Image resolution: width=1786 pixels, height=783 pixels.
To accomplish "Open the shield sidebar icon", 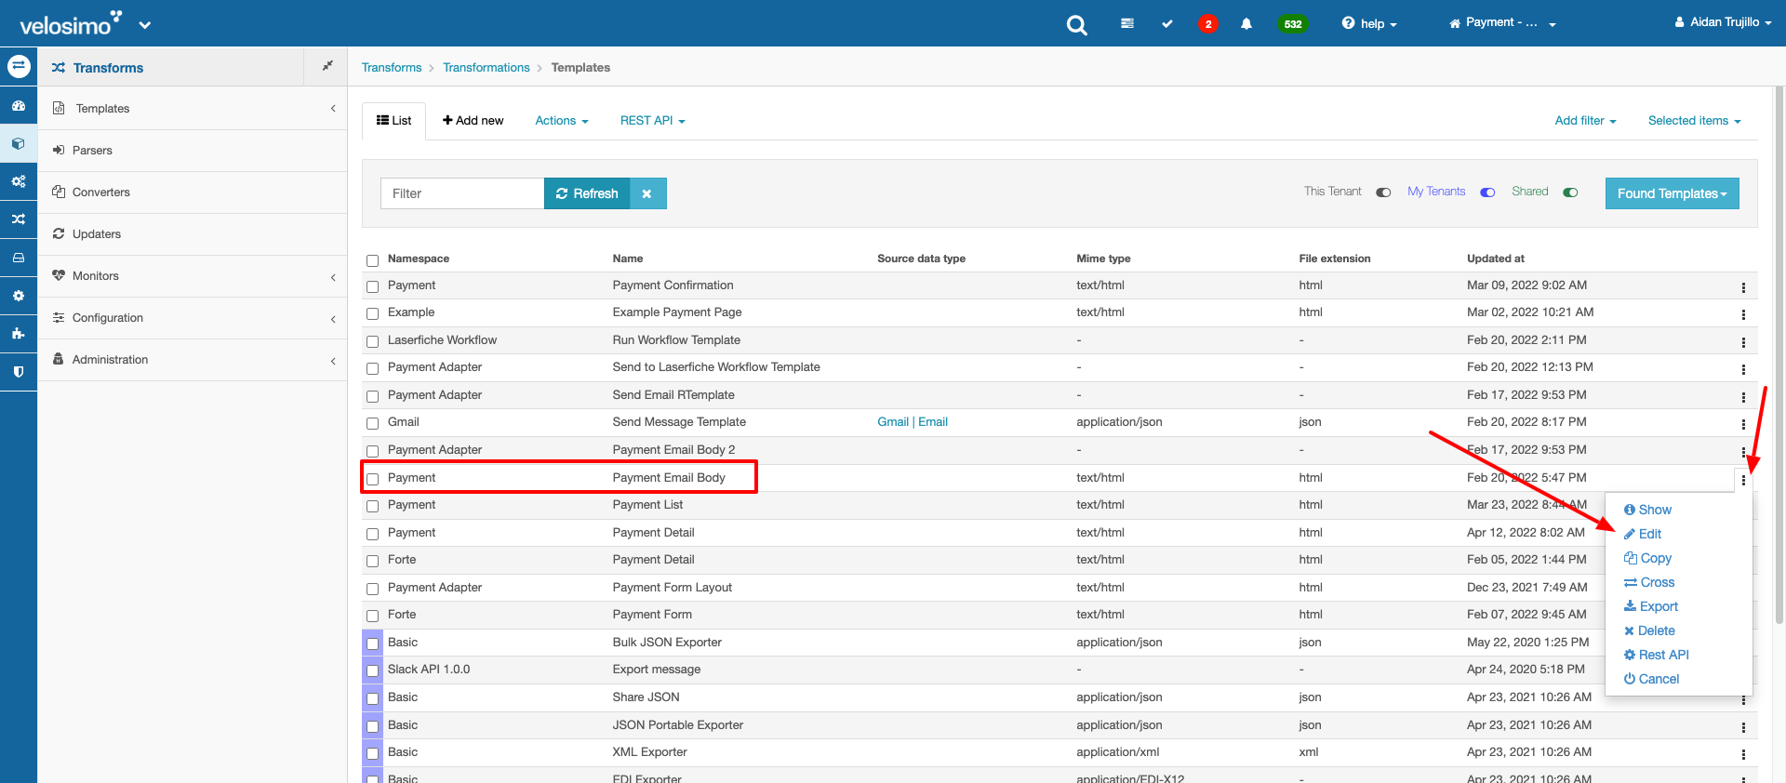I will coord(19,371).
